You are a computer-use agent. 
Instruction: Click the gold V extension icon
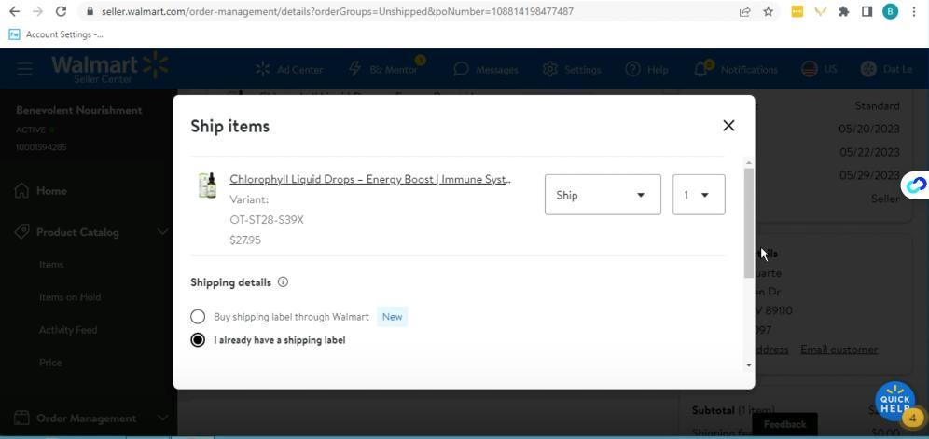pos(821,11)
